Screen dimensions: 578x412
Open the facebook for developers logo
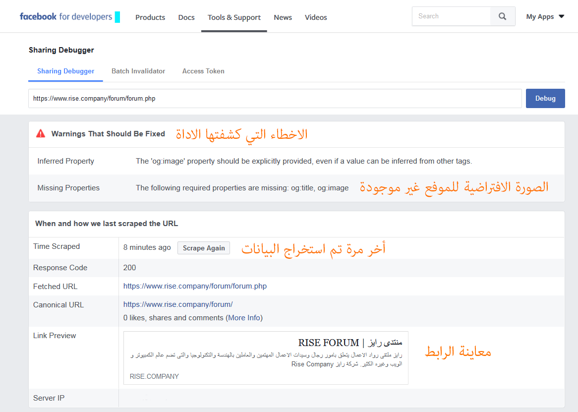coord(65,16)
